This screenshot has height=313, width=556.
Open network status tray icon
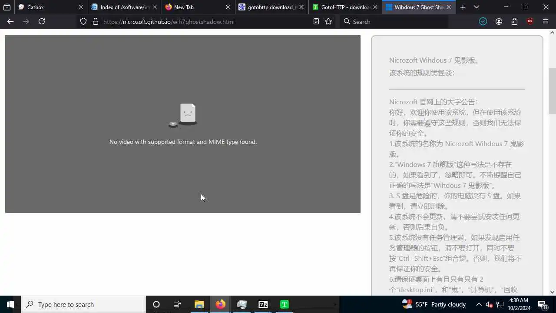pos(500,304)
